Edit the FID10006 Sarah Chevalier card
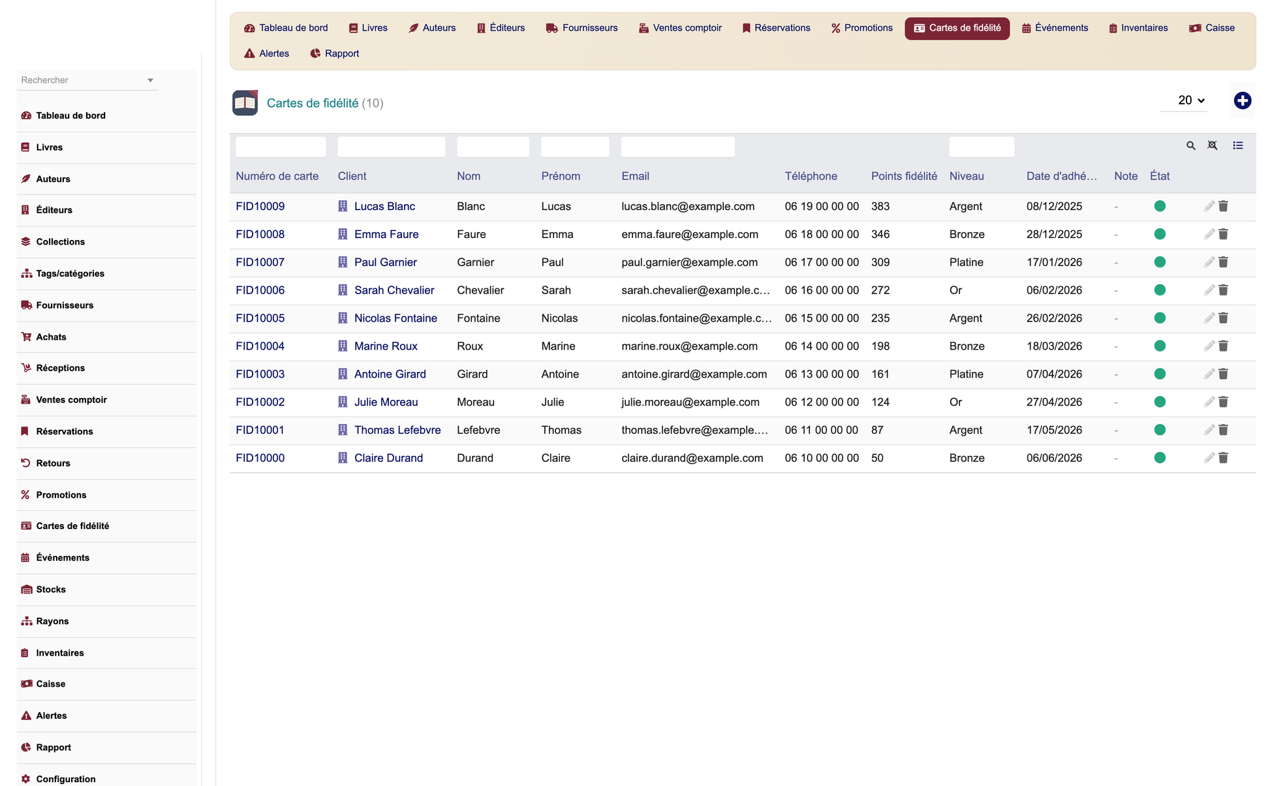 coord(1209,290)
